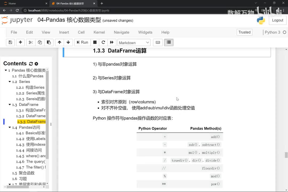
Task: Collapse the '1 Pandas' contents section
Action: pyautogui.click(x=6, y=70)
